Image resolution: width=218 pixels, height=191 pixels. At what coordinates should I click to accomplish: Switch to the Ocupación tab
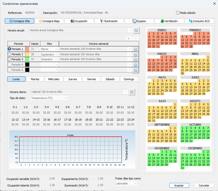(79, 21)
